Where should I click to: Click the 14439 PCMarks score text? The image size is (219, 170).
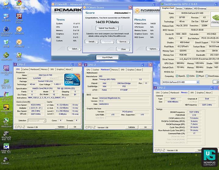(107, 22)
